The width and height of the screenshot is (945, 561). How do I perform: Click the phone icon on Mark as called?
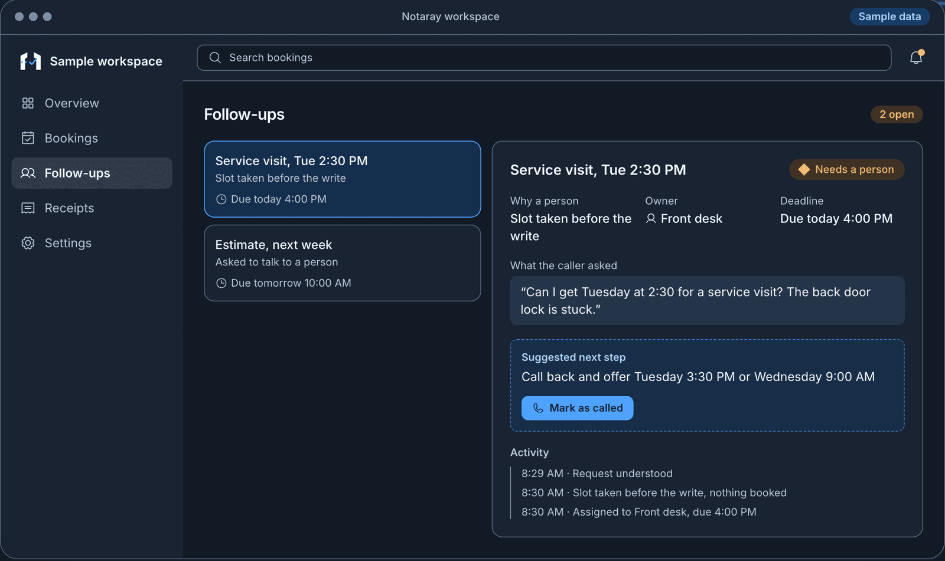(x=538, y=408)
